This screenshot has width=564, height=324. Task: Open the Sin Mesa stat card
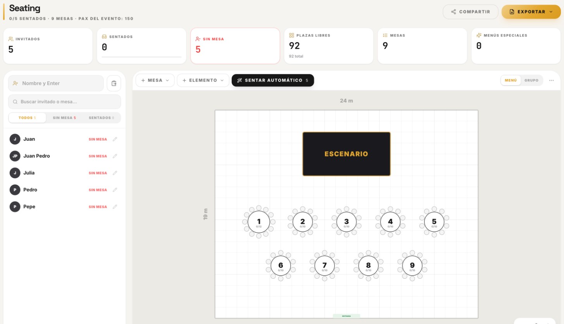[235, 46]
